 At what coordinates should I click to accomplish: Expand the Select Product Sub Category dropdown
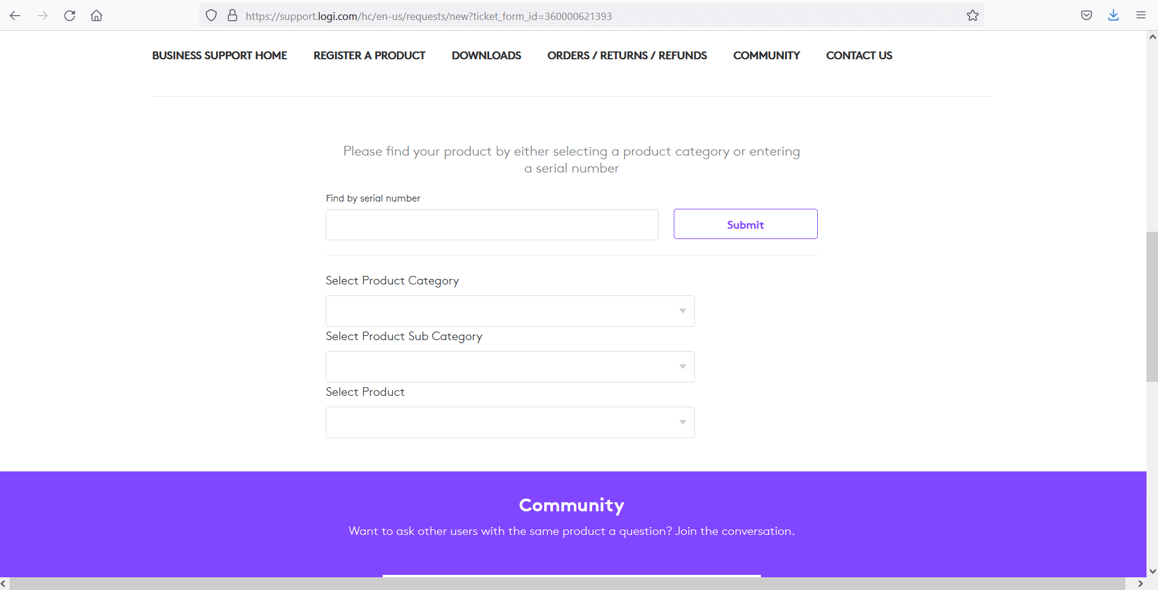[510, 367]
